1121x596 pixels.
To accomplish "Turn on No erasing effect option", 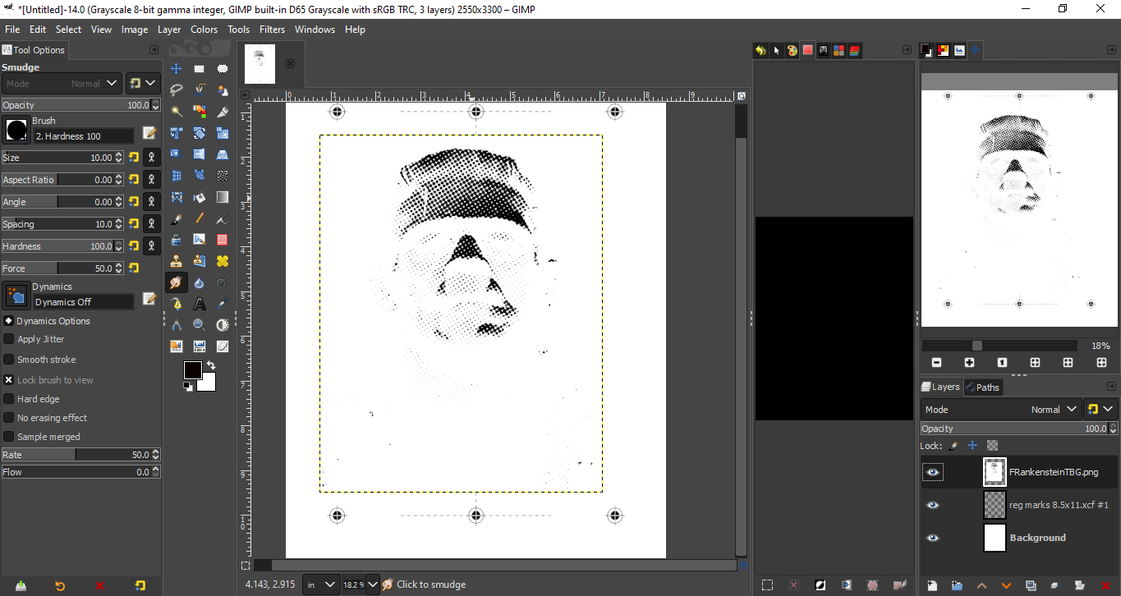I will (x=9, y=418).
